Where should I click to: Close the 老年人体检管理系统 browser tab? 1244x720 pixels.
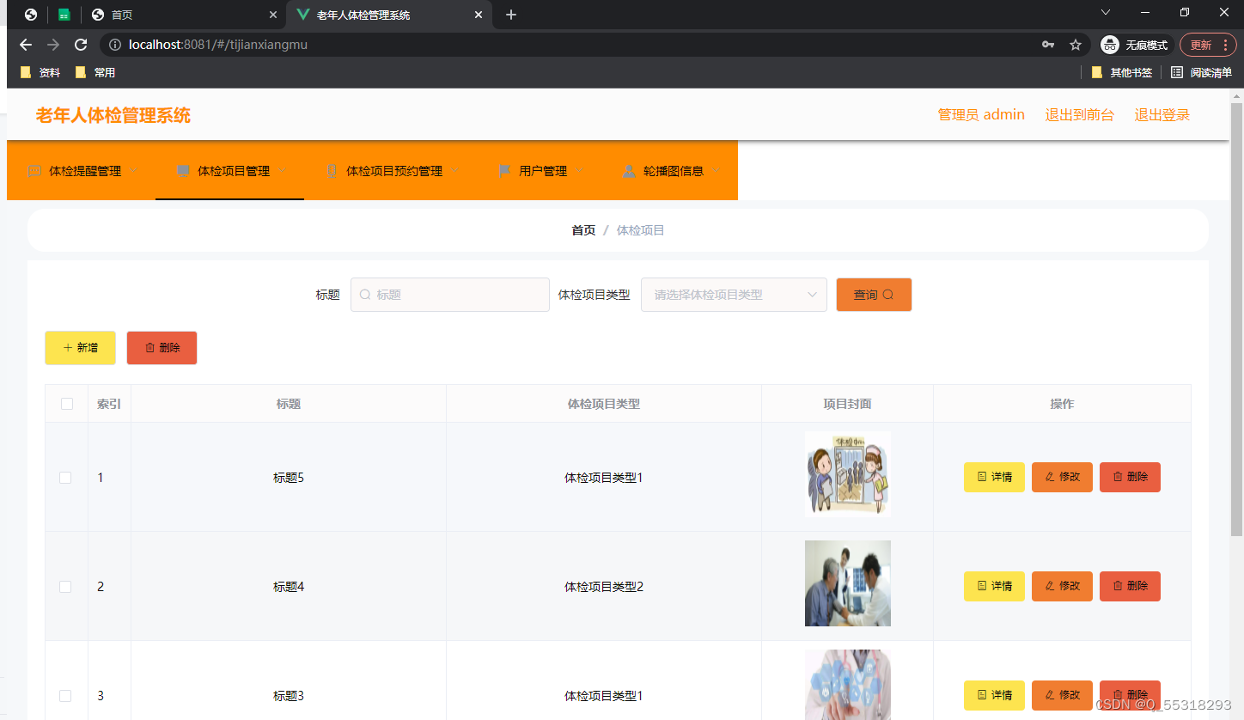coord(479,15)
